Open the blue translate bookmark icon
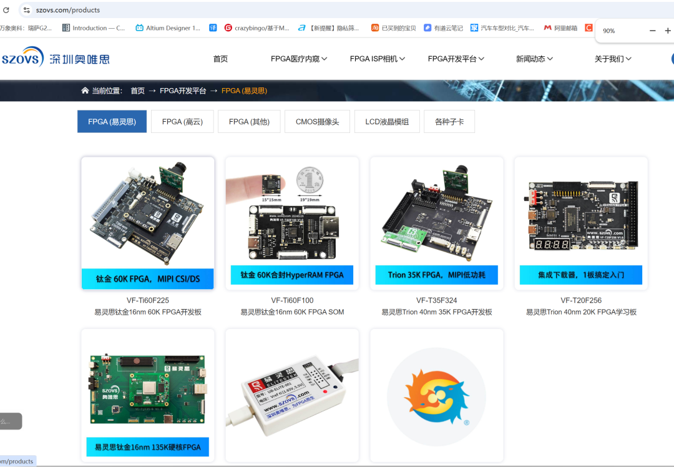Screen dimensions: 674x467 pos(213,28)
